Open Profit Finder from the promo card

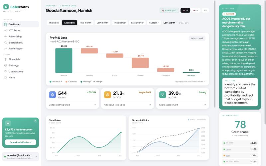21,142
